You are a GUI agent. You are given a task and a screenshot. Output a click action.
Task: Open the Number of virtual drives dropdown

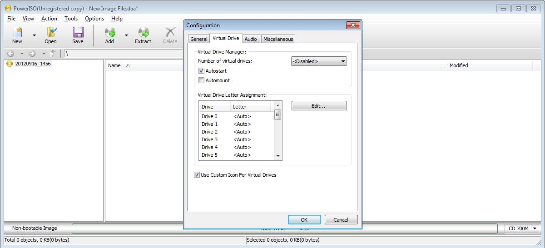(319, 61)
